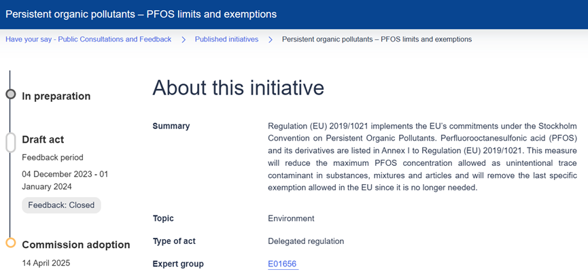
Task: Click the Environment topic value
Action: click(x=291, y=219)
